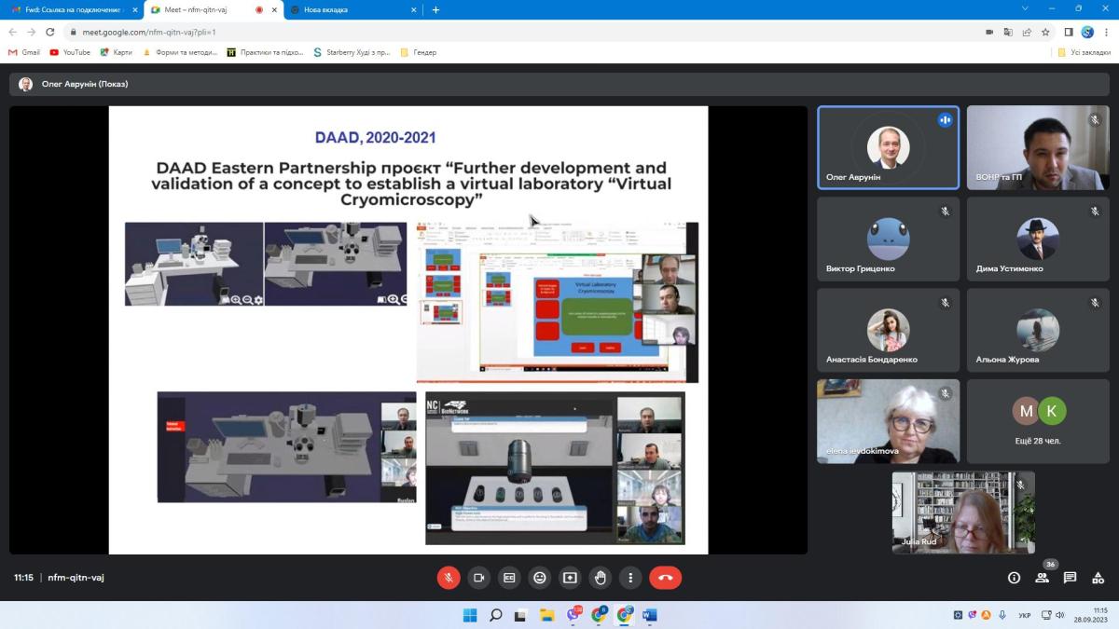Select Julia Rud's video tile

pos(962,513)
